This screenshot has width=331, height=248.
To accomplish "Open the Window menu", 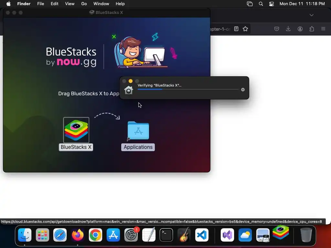I will coord(101,4).
